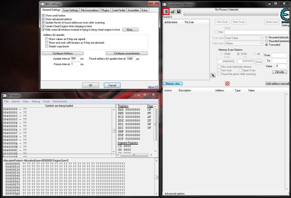Click the ESP 00000000 register
The width and height of the screenshot is (291, 198).
pos(129,135)
